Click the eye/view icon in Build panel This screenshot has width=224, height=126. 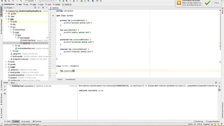point(5,93)
